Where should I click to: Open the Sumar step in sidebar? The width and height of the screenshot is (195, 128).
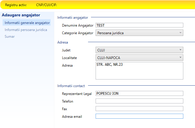click(10, 37)
